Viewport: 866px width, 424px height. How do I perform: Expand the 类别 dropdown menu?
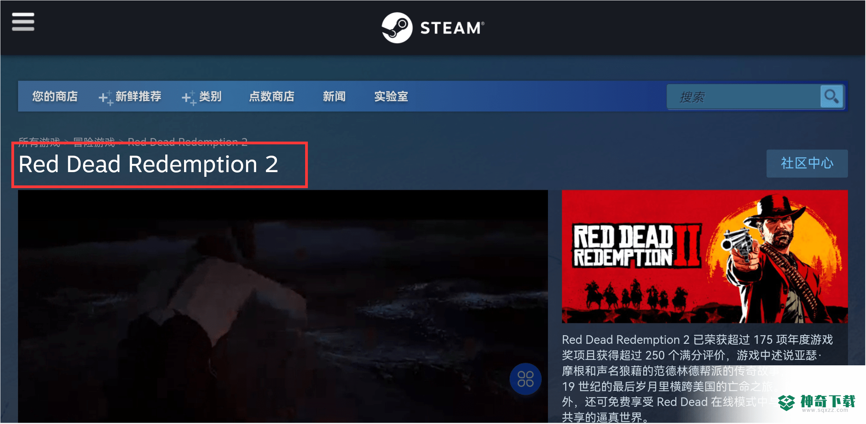coord(210,96)
